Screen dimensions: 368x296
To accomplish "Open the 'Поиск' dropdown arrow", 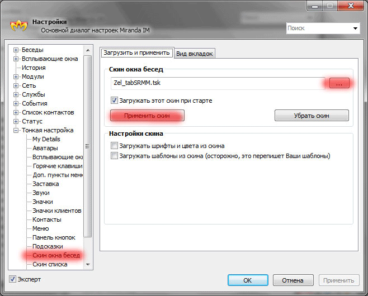I will tap(355, 28).
